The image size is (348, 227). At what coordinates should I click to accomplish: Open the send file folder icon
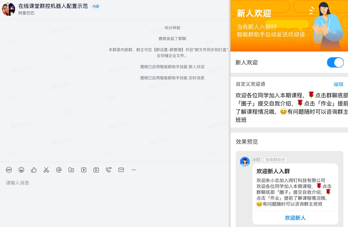[x=71, y=170]
